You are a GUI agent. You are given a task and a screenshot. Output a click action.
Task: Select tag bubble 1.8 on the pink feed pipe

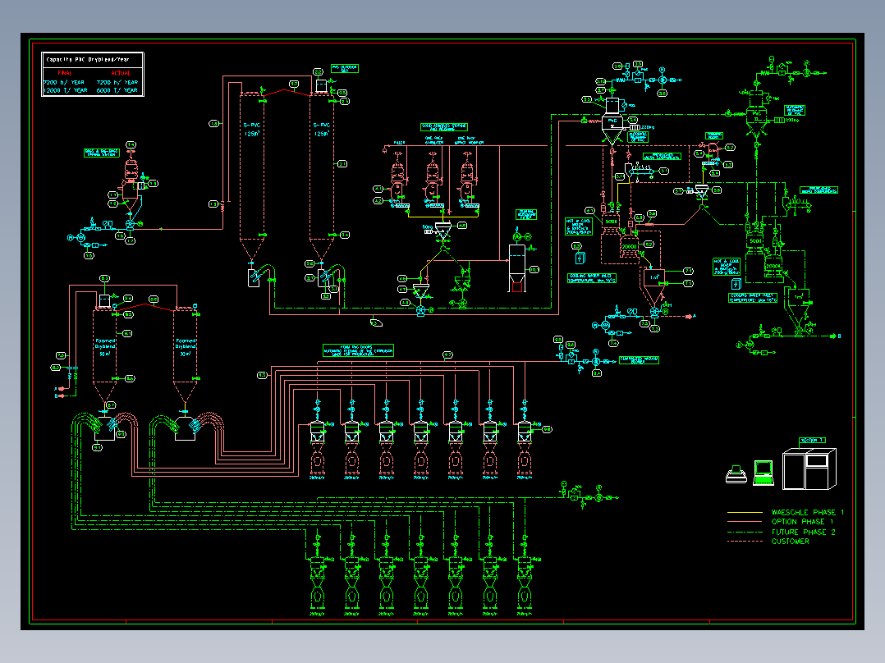(x=214, y=124)
